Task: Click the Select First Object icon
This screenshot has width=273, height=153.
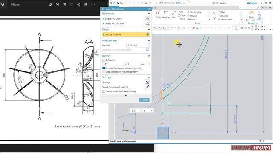Action: (x=147, y=19)
